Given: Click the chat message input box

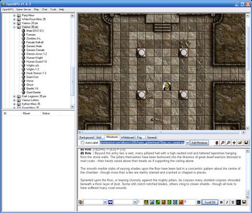Looking at the screenshot, I should [x=163, y=209].
